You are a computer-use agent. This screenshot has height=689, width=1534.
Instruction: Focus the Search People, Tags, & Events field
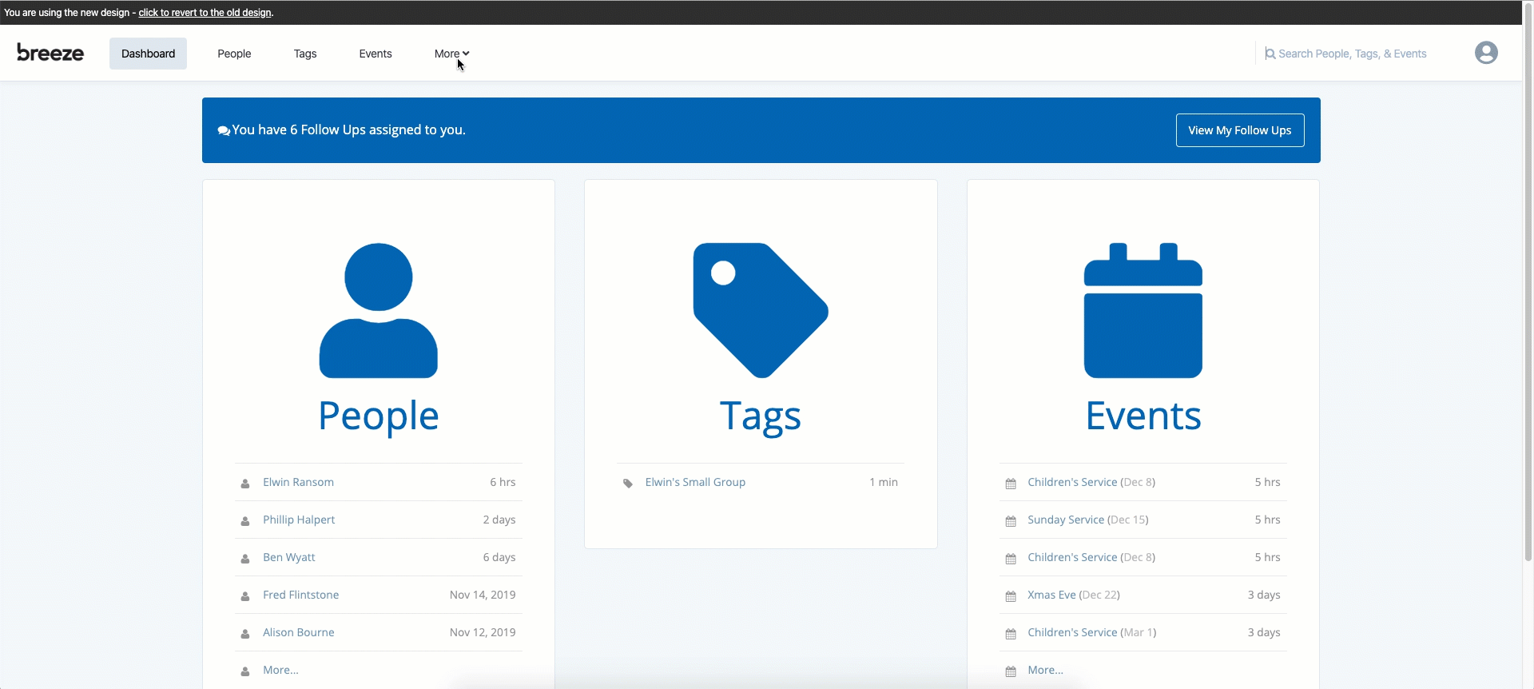(x=1353, y=54)
